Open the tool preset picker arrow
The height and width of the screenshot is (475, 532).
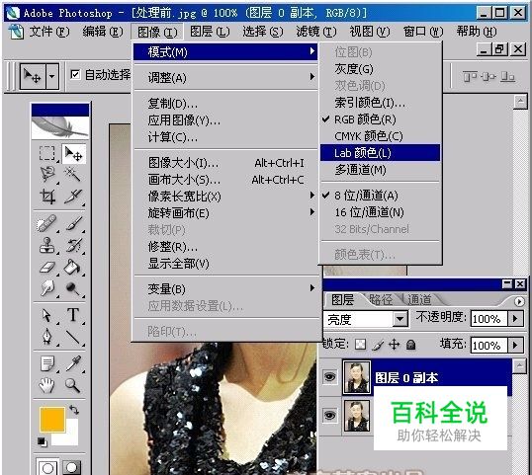tap(51, 76)
